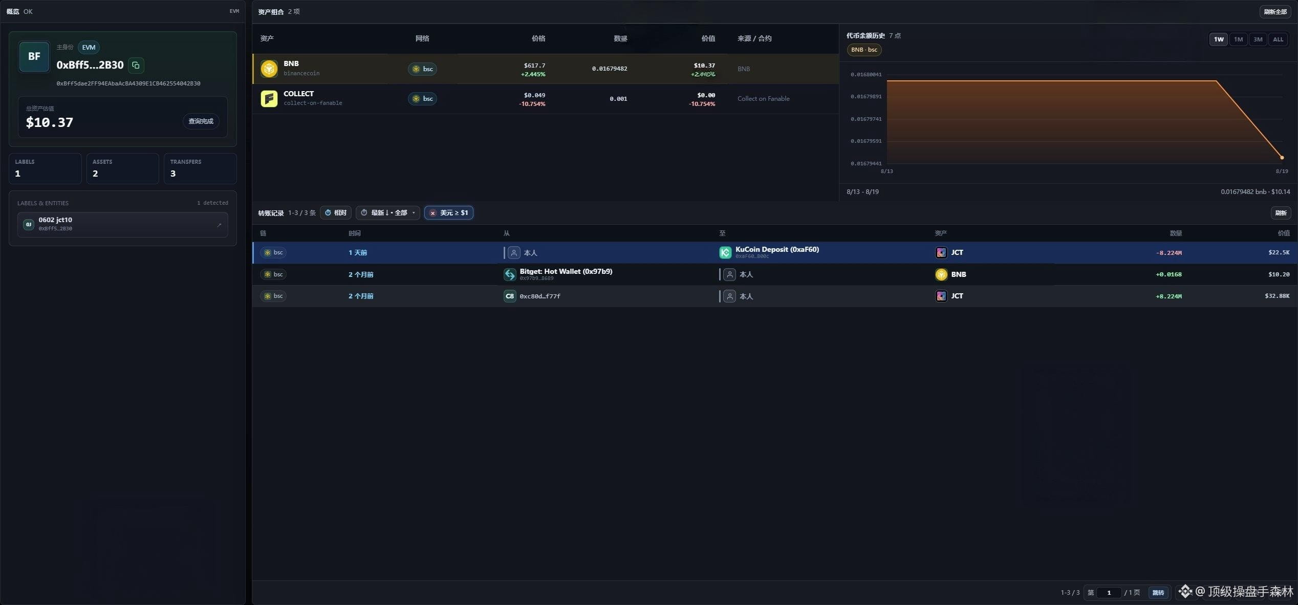Click the 跳转 page jump button

click(x=1158, y=593)
